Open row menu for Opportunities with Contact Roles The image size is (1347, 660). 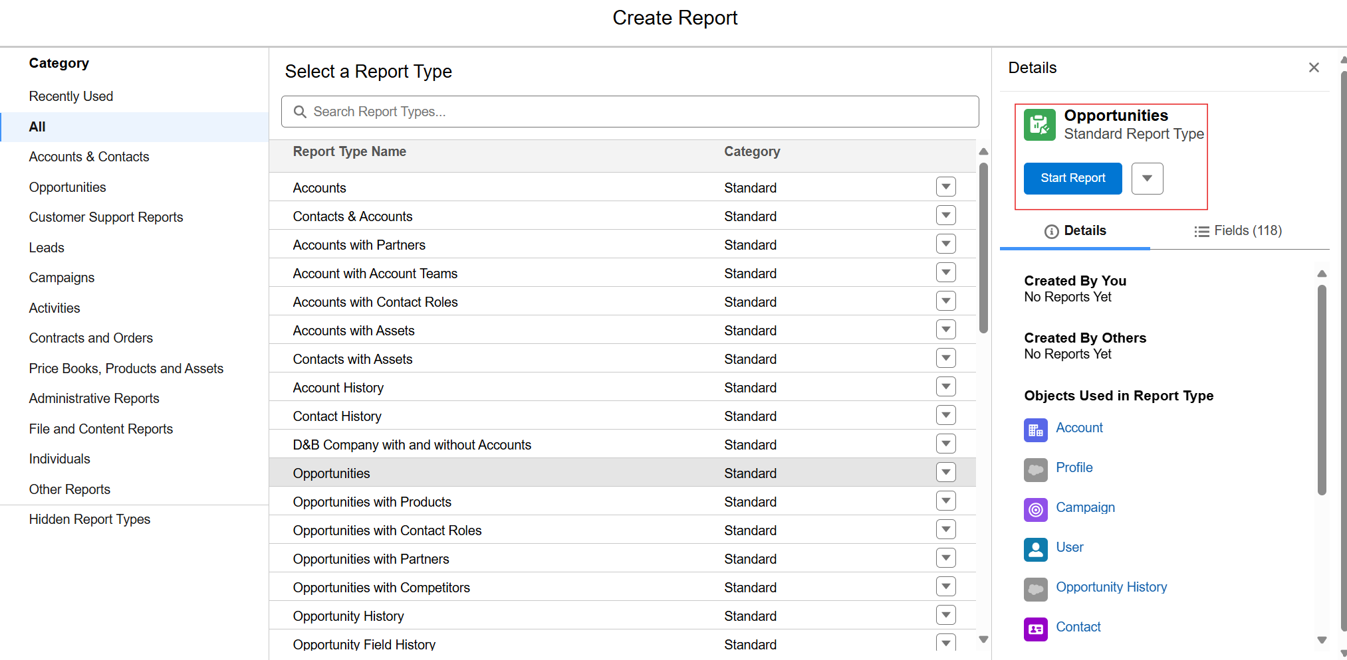tap(945, 530)
